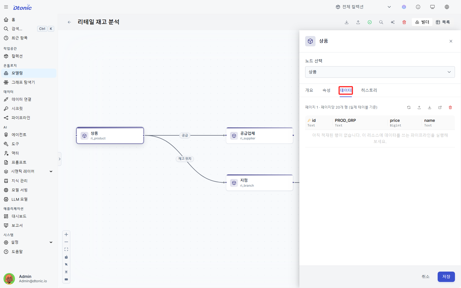
Task: Open the 전체 컬렉션 collection dropdown
Action: coord(363,7)
